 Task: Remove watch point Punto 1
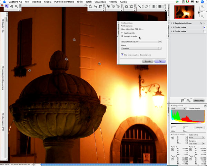click(x=172, y=149)
